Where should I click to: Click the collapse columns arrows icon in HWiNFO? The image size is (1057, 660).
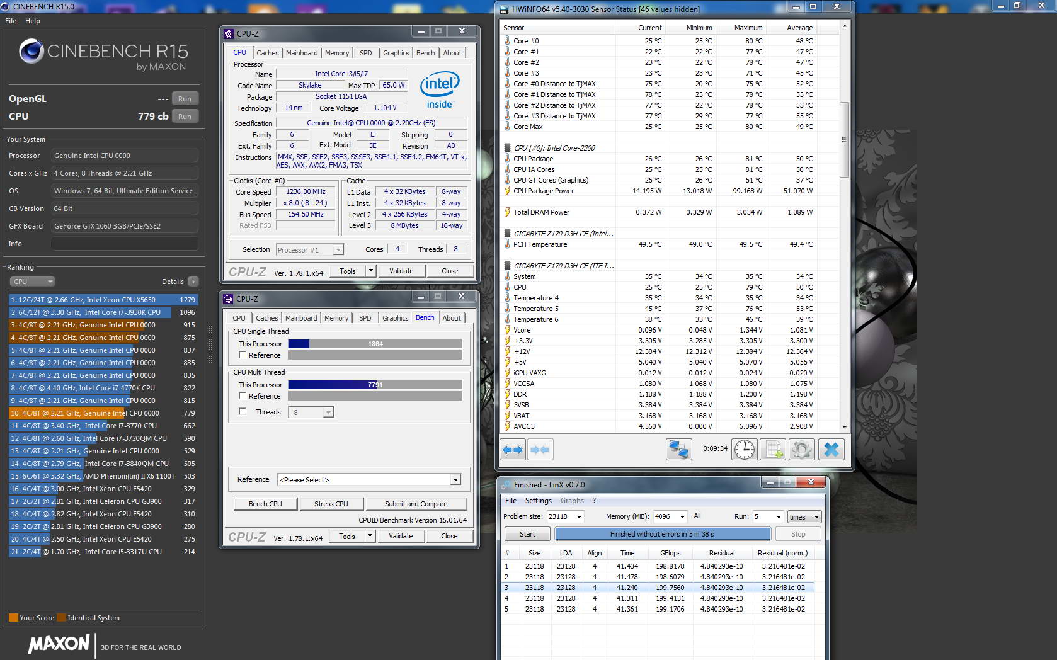pyautogui.click(x=540, y=450)
